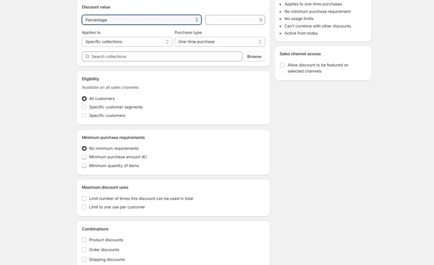Click the search icon in the collections field

[87, 56]
